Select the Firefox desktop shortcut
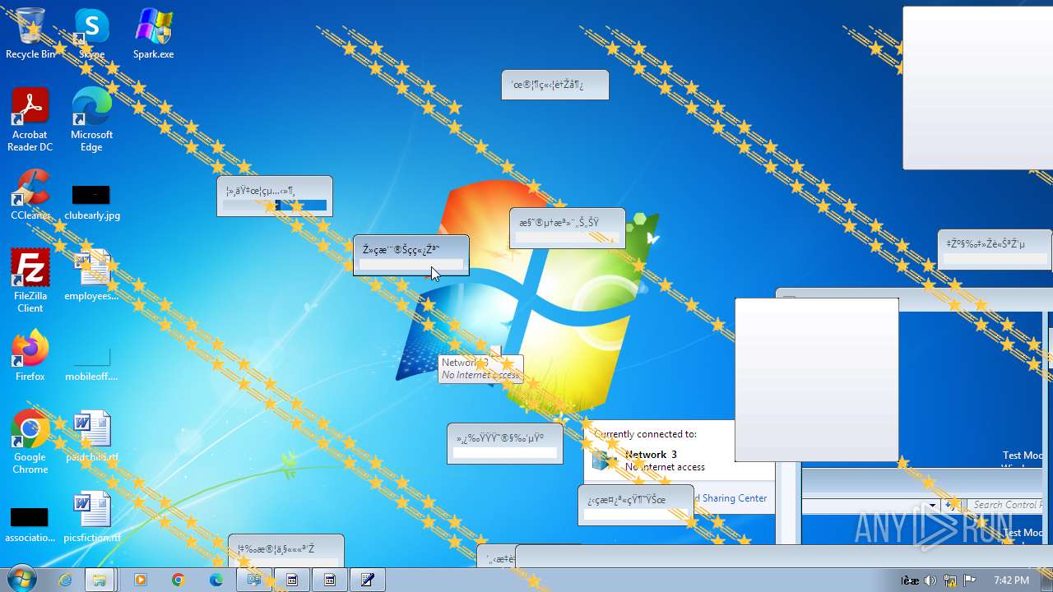The height and width of the screenshot is (592, 1053). tap(30, 356)
